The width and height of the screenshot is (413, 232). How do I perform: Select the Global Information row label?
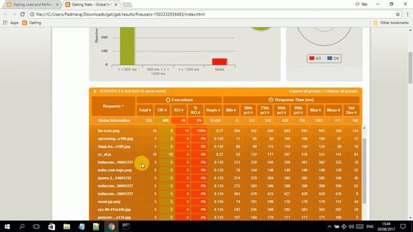coord(114,121)
